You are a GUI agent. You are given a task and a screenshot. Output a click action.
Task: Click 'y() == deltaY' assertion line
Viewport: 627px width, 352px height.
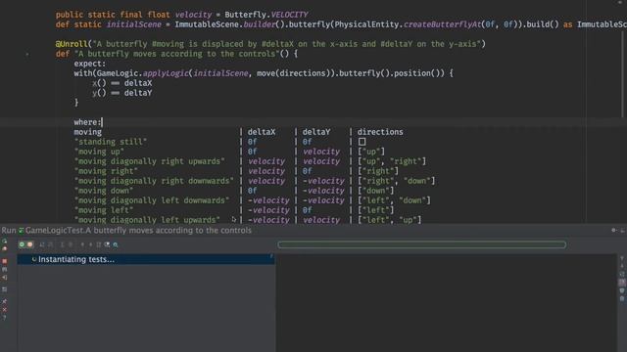click(121, 93)
